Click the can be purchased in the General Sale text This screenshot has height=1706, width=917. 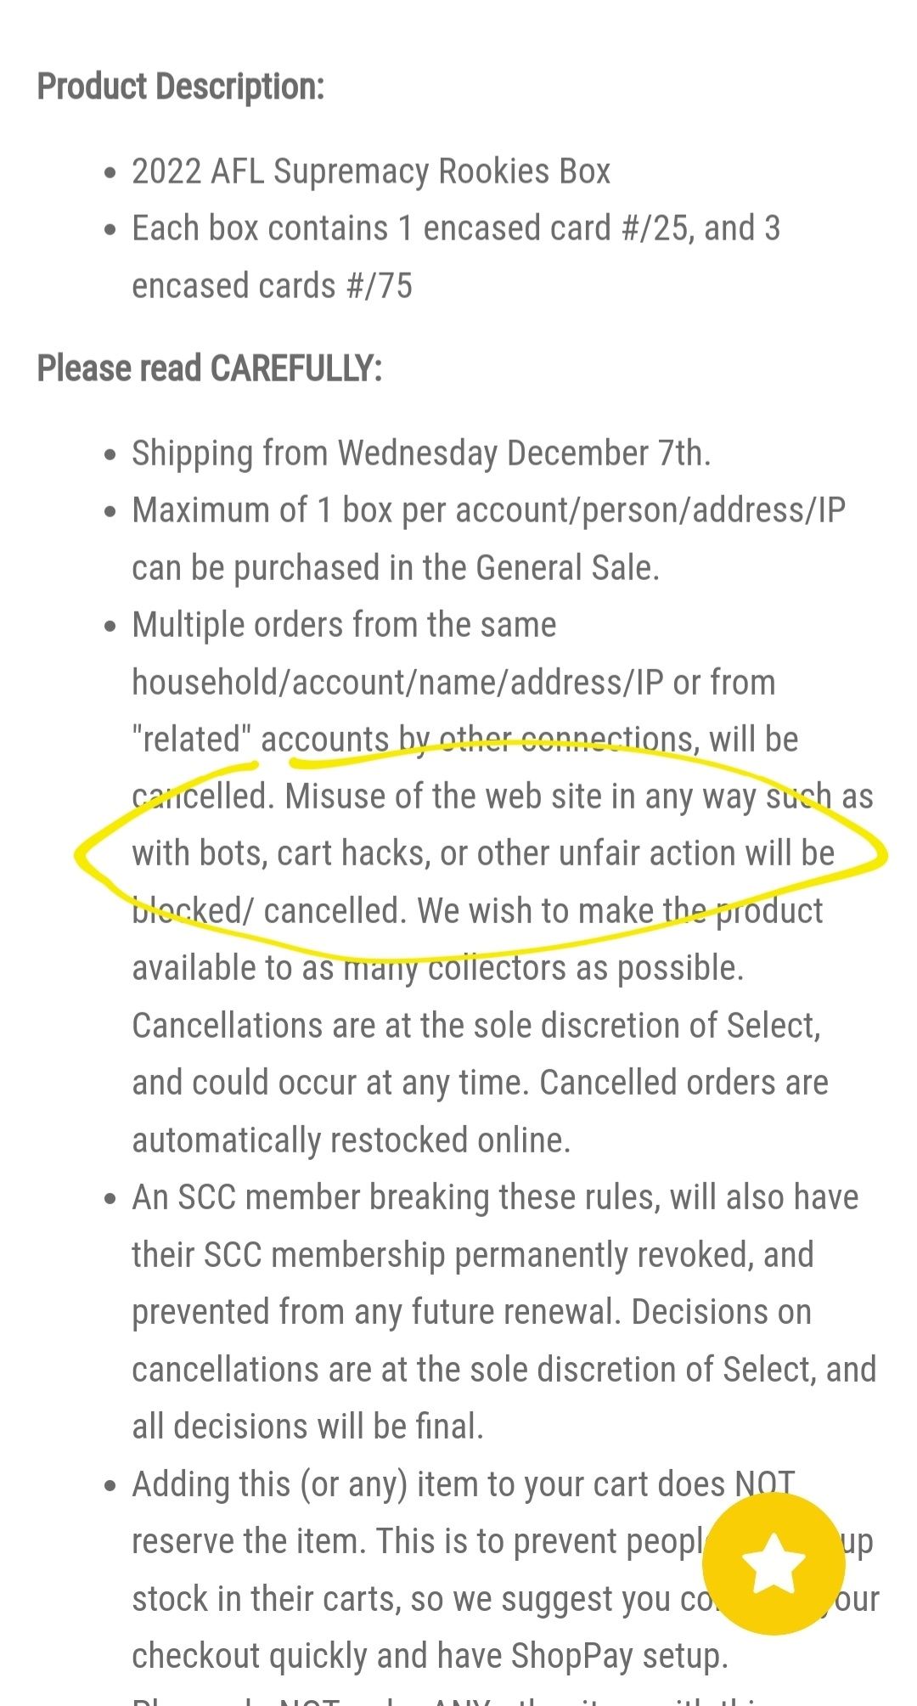point(396,568)
